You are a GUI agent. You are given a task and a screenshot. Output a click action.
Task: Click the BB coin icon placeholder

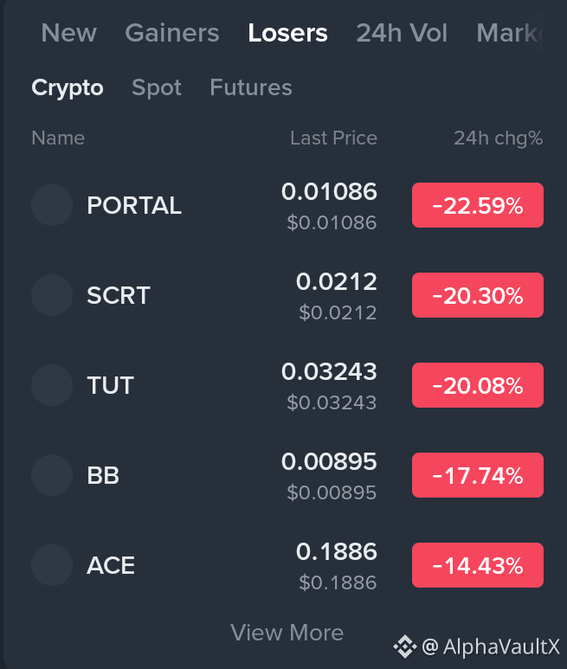52,475
